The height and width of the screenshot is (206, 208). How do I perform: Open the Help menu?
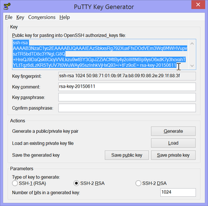(65, 17)
